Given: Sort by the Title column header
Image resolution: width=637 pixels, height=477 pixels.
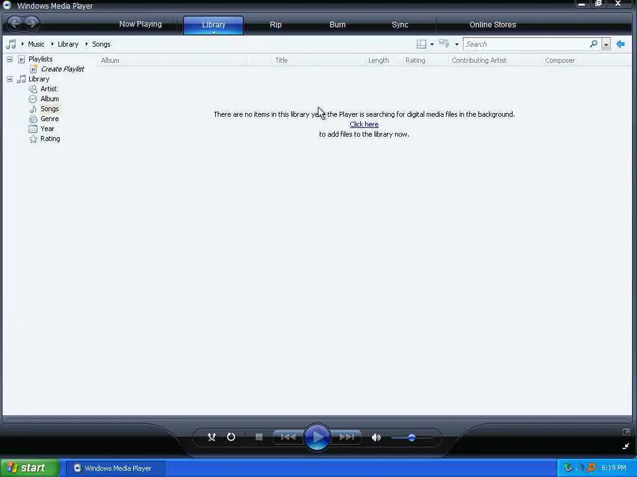Looking at the screenshot, I should (x=281, y=60).
